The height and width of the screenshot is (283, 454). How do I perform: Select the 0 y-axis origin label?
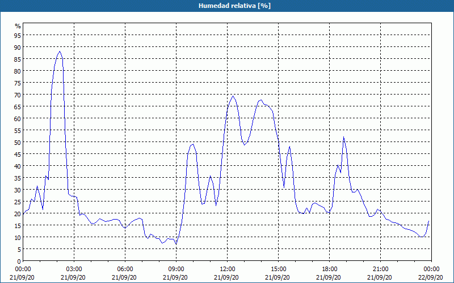pos(19,261)
